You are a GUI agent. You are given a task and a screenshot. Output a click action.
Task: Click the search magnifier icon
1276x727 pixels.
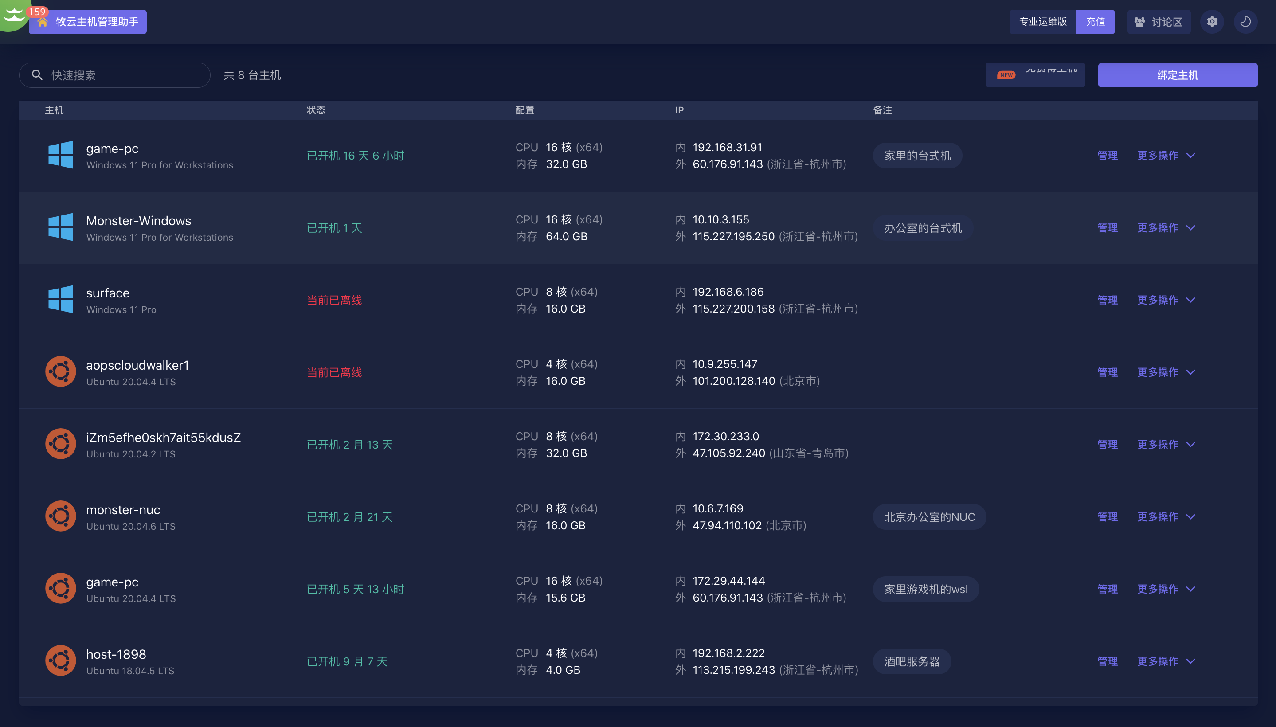click(x=37, y=75)
